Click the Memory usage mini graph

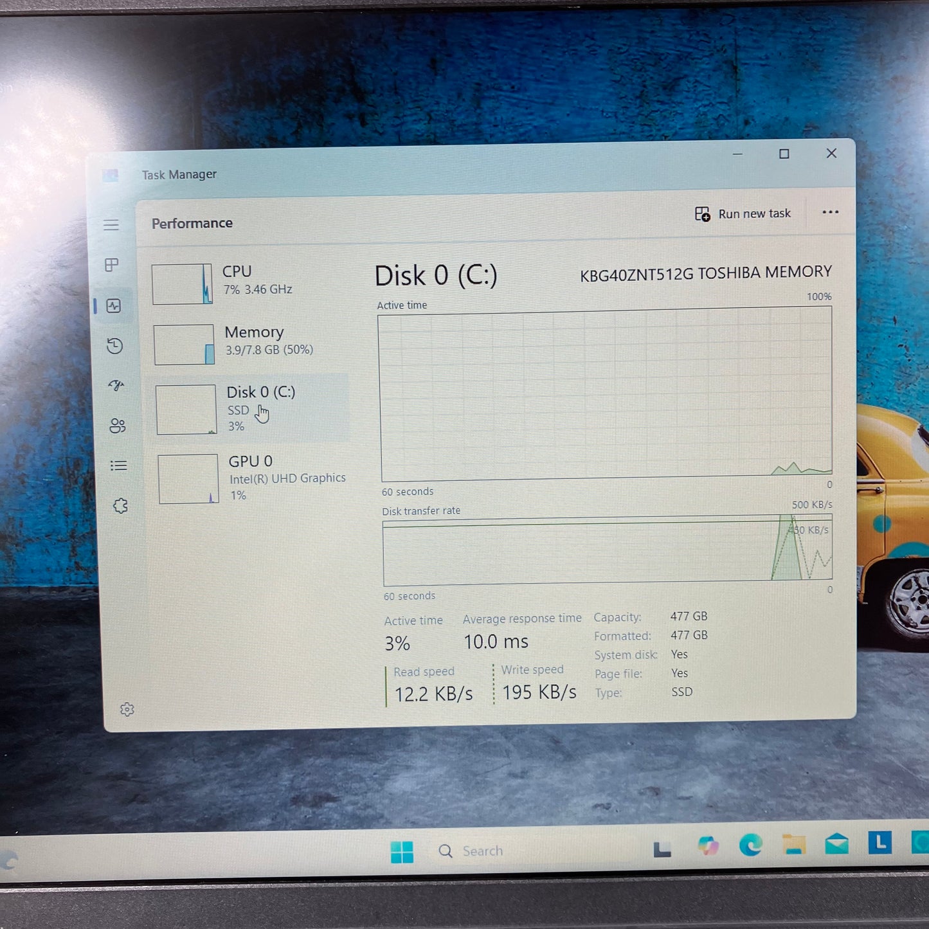pyautogui.click(x=184, y=344)
